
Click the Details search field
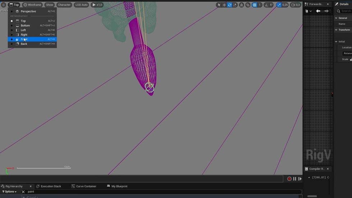pyautogui.click(x=344, y=11)
